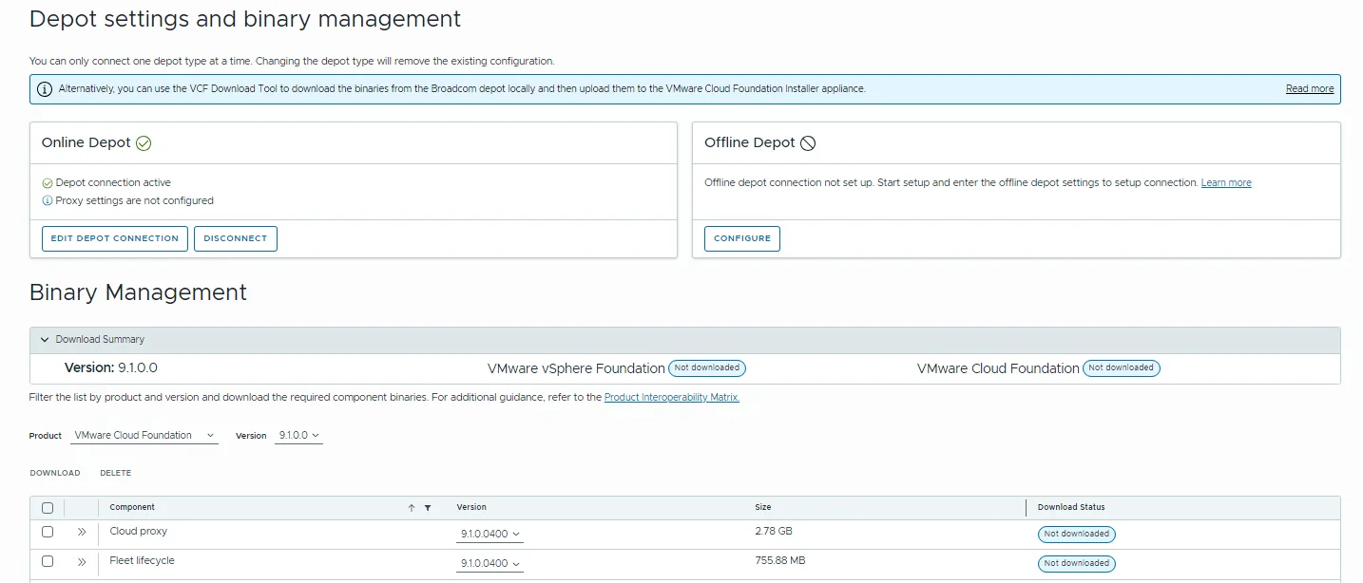This screenshot has width=1363, height=583.
Task: Click the Fleet lifecycle component name
Action: coord(143,561)
